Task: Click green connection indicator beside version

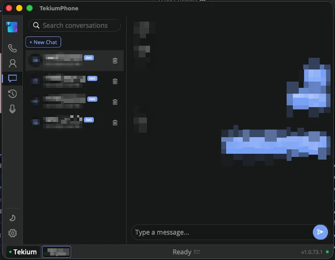Action: point(327,252)
